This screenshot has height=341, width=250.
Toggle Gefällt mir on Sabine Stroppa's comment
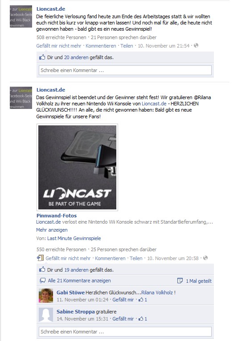(x=123, y=319)
